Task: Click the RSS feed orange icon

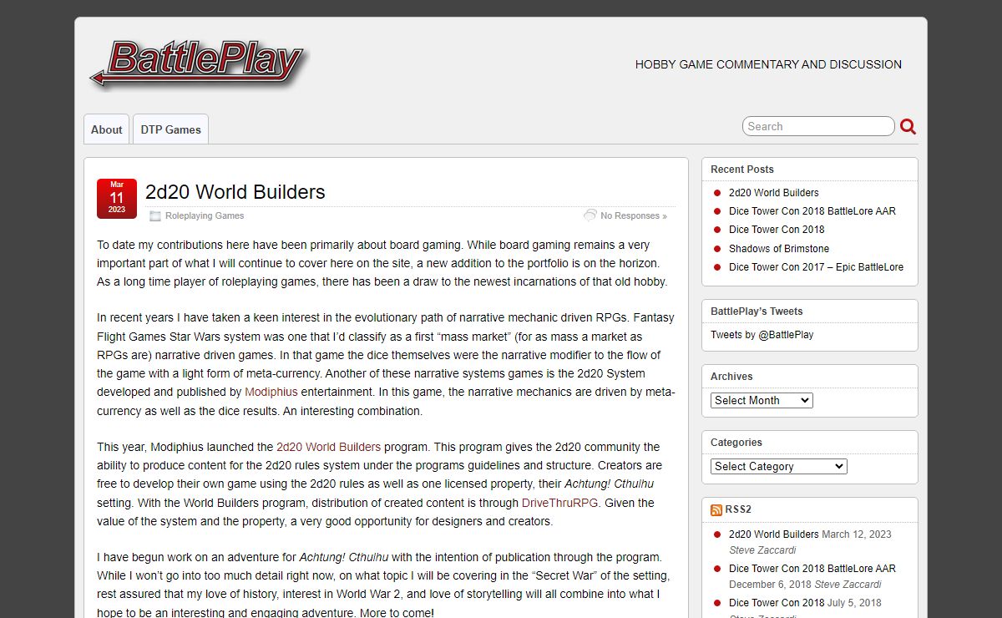Action: click(716, 510)
